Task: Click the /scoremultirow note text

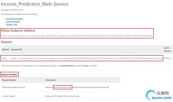Action: (67, 66)
